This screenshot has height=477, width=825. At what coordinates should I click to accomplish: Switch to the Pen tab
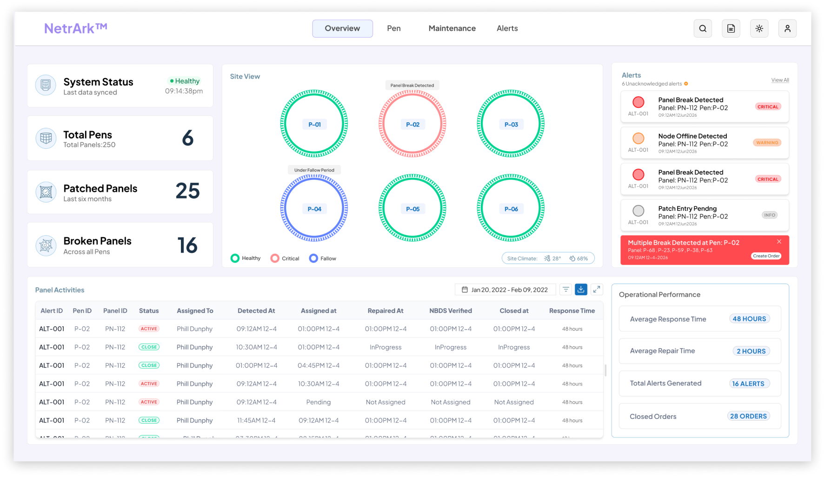[x=394, y=28]
